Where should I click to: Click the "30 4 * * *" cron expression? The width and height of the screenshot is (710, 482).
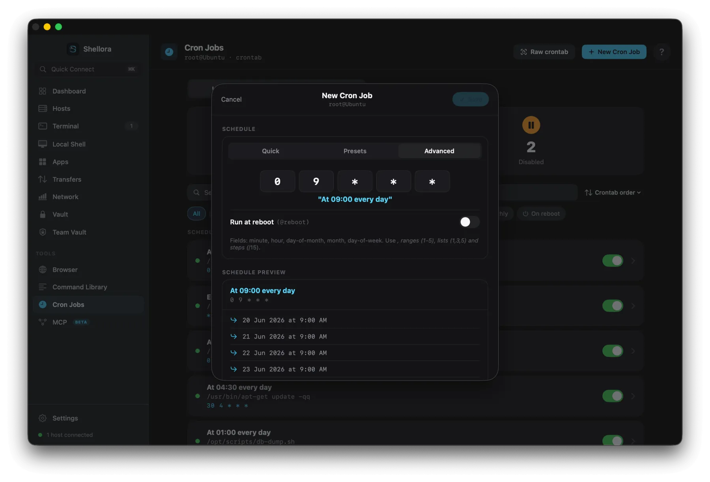point(228,405)
